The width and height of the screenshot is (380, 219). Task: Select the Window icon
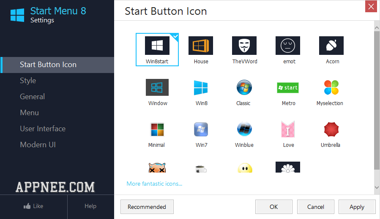coord(157,87)
